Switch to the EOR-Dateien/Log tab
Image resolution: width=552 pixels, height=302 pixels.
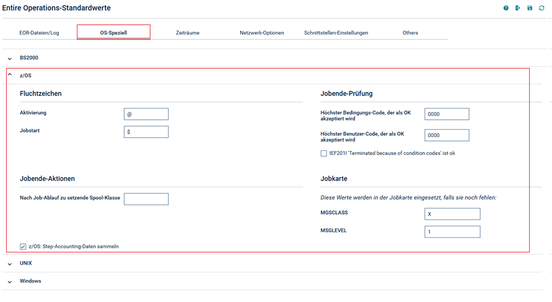click(x=39, y=33)
